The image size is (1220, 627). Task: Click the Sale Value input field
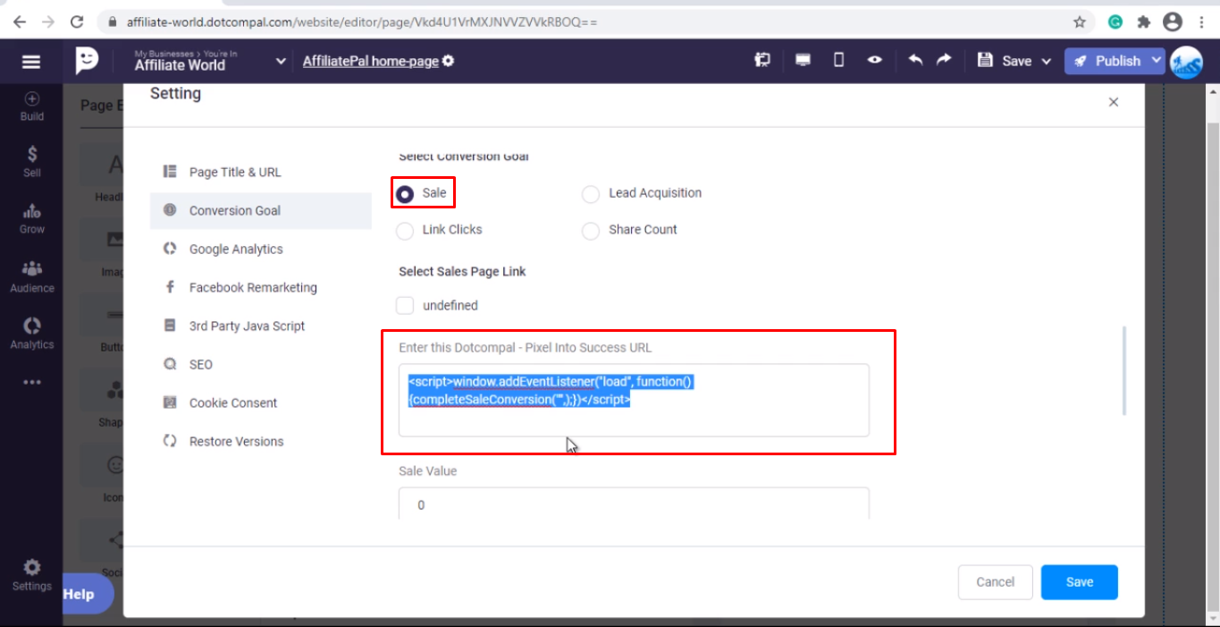(x=634, y=504)
